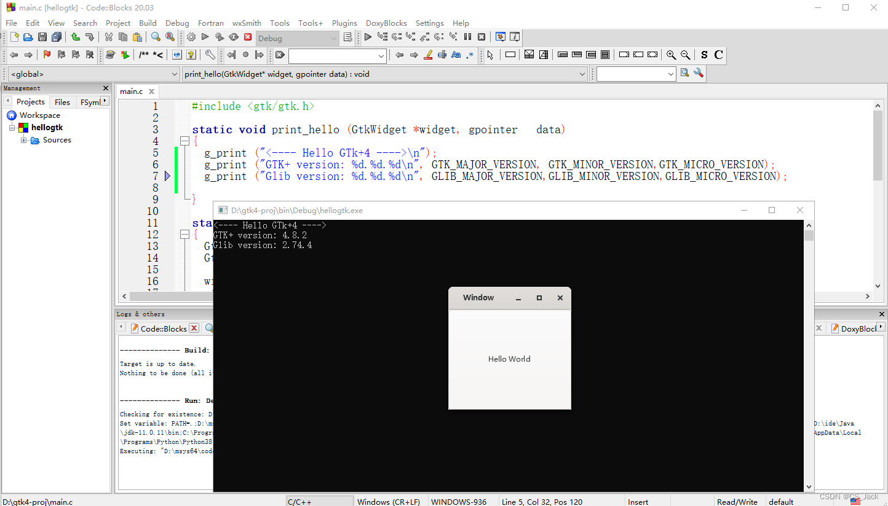The width and height of the screenshot is (888, 506).
Task: Open the Build menu
Action: (x=148, y=23)
